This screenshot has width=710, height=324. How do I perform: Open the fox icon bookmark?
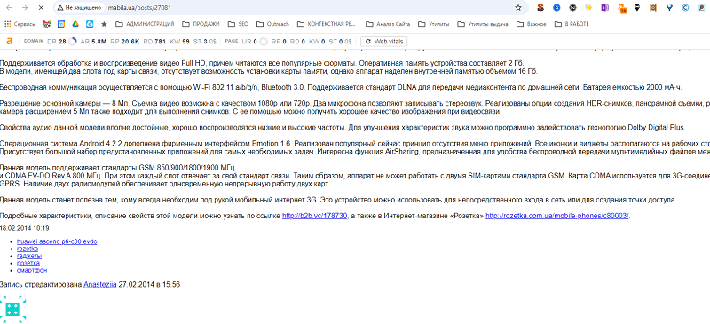click(47, 24)
